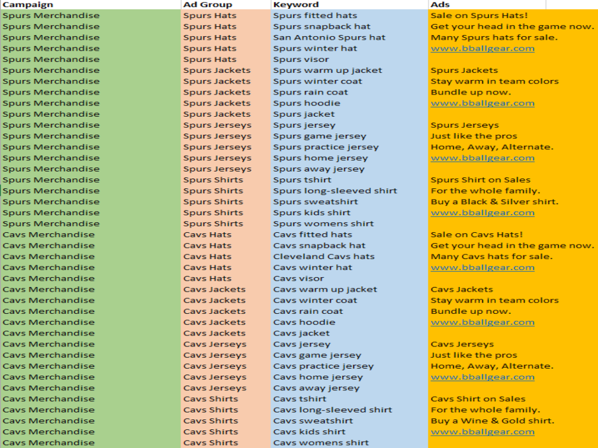The height and width of the screenshot is (448, 598).
Task: Select the 'Many Cavs hats for sale.' cell
Action: pos(491,257)
